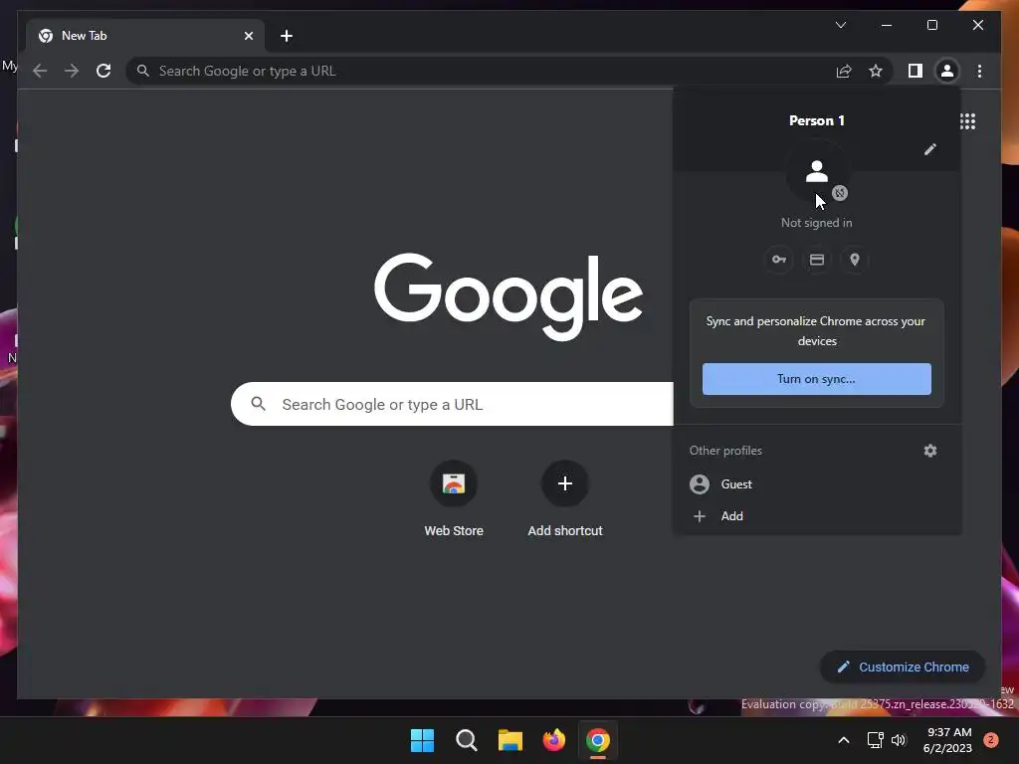Reload the current page
Viewport: 1019px width, 764px height.
pos(103,71)
